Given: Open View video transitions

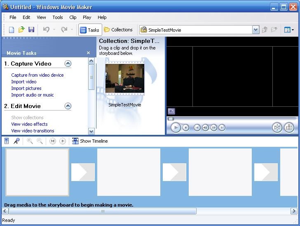Looking at the screenshot, I should pyautogui.click(x=33, y=131).
